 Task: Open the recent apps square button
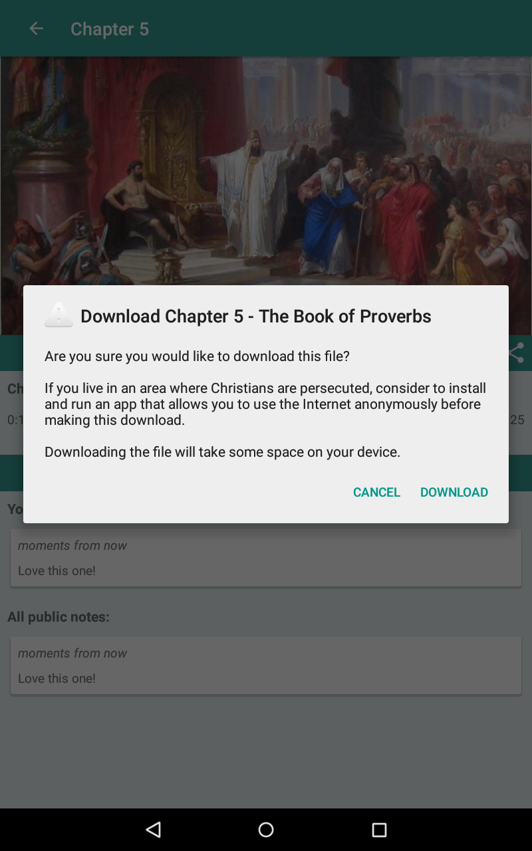pyautogui.click(x=379, y=829)
